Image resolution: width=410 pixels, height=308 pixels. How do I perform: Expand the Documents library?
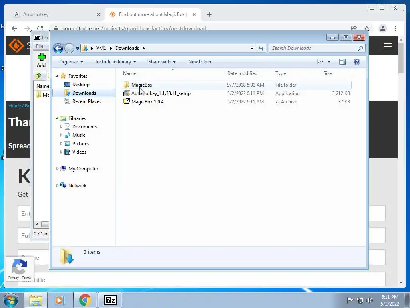point(61,127)
